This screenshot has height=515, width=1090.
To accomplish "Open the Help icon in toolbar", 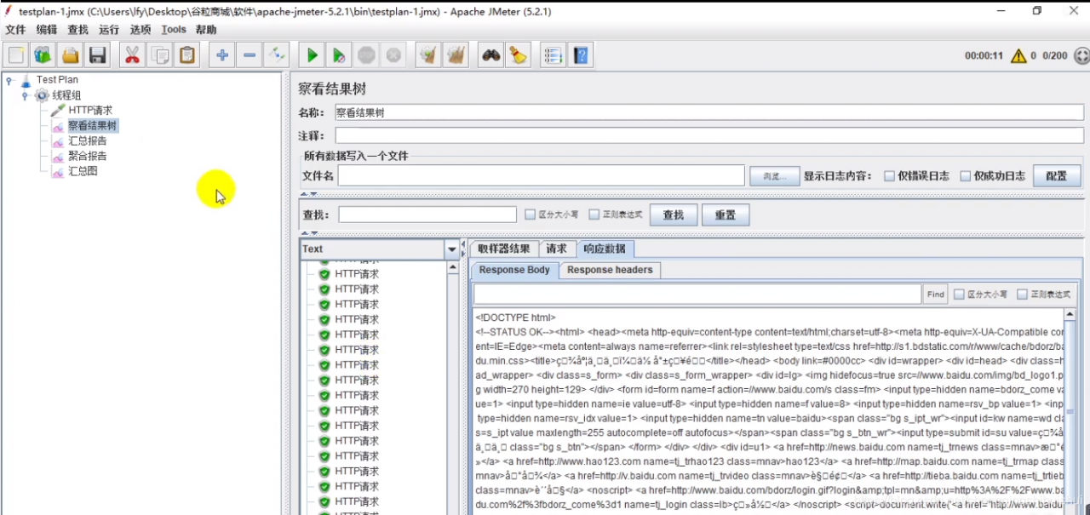I will [581, 55].
